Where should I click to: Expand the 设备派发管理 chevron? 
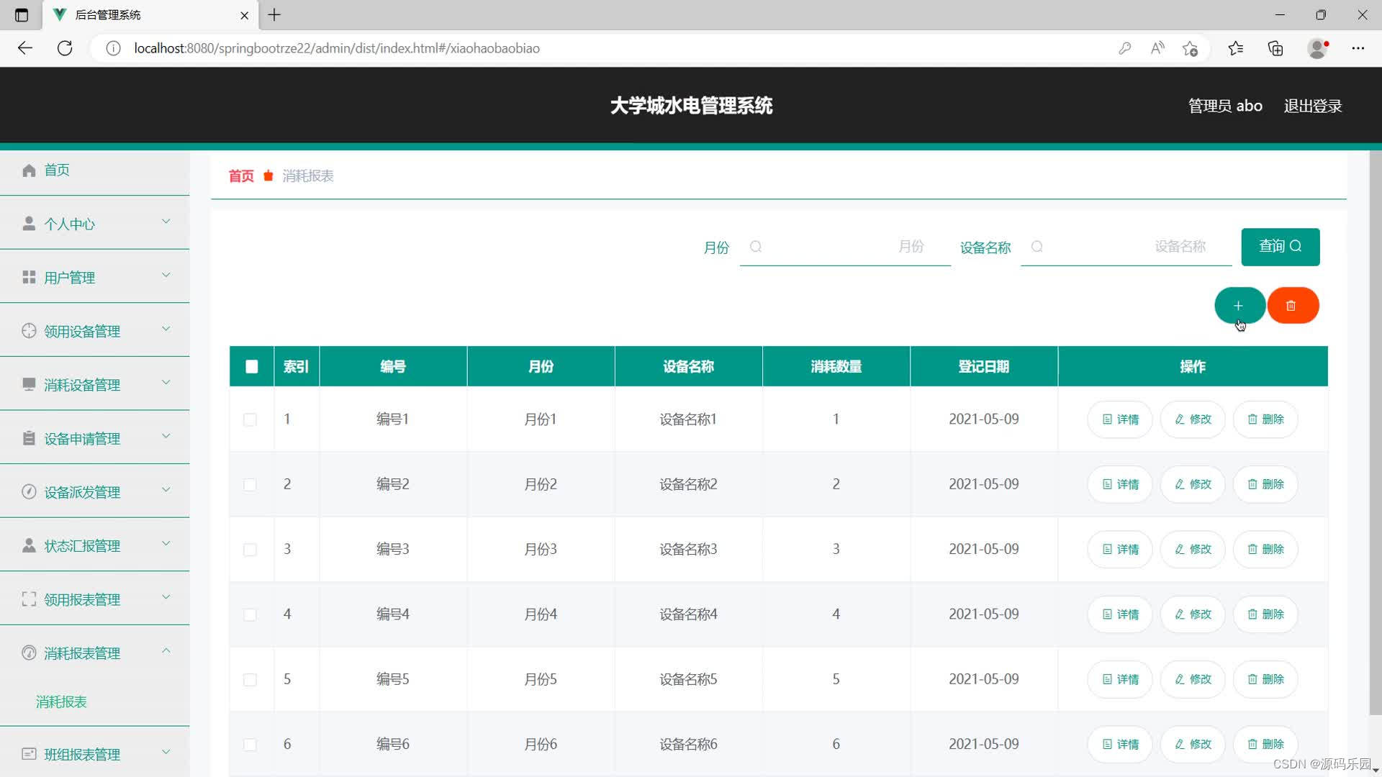pos(166,491)
